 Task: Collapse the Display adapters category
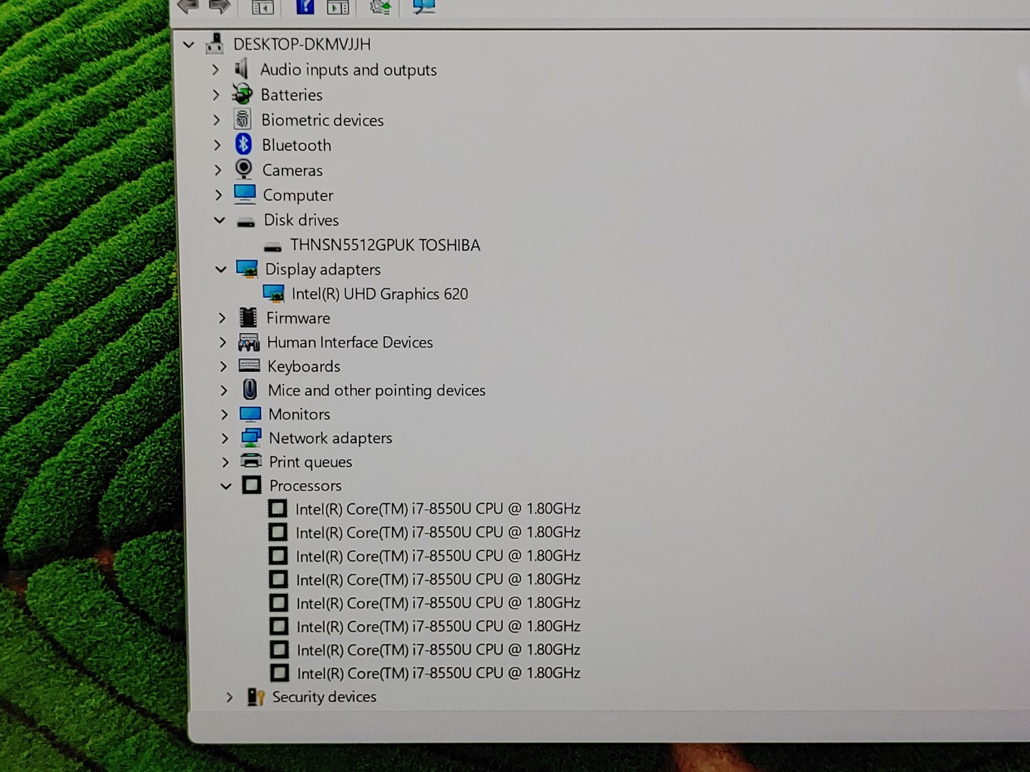click(x=221, y=269)
